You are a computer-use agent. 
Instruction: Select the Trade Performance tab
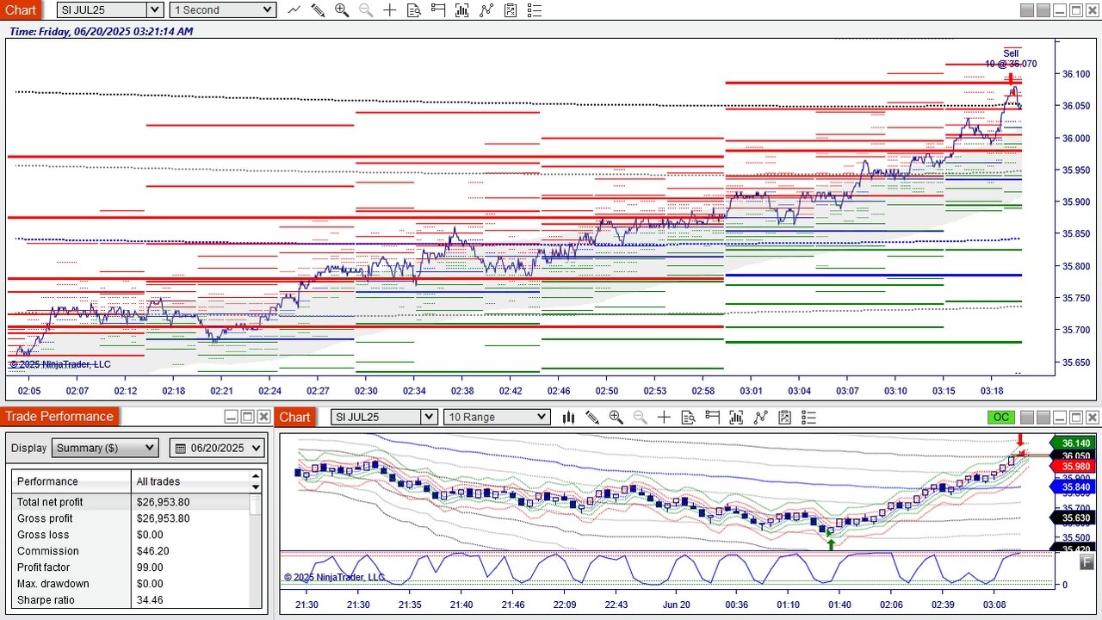pyautogui.click(x=59, y=417)
